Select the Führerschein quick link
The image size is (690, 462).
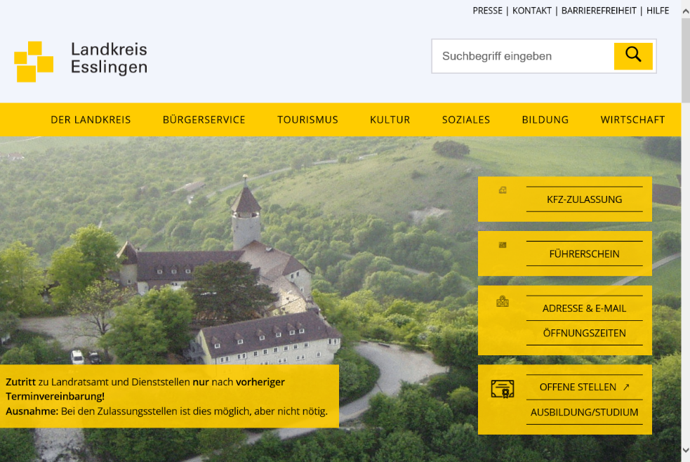pos(585,254)
